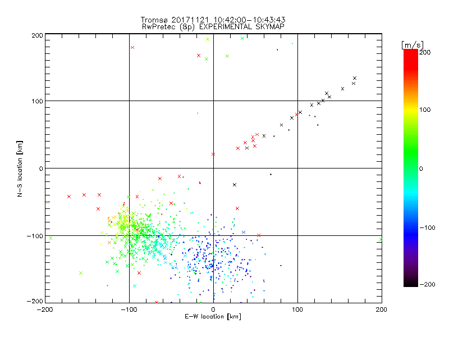
Task: Click the red cross marker near -97 km E-W, 180 km N-S
Action: (132, 48)
